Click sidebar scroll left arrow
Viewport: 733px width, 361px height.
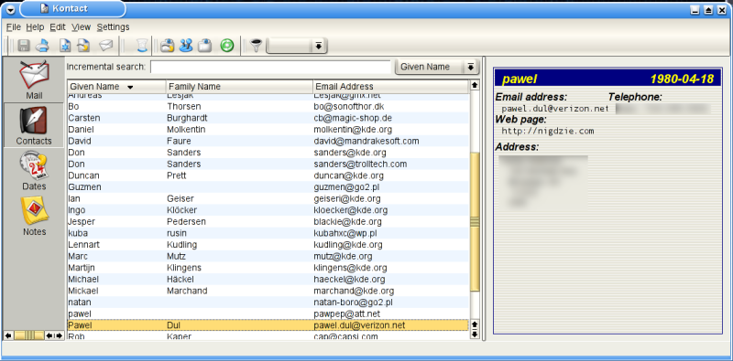coord(8,335)
